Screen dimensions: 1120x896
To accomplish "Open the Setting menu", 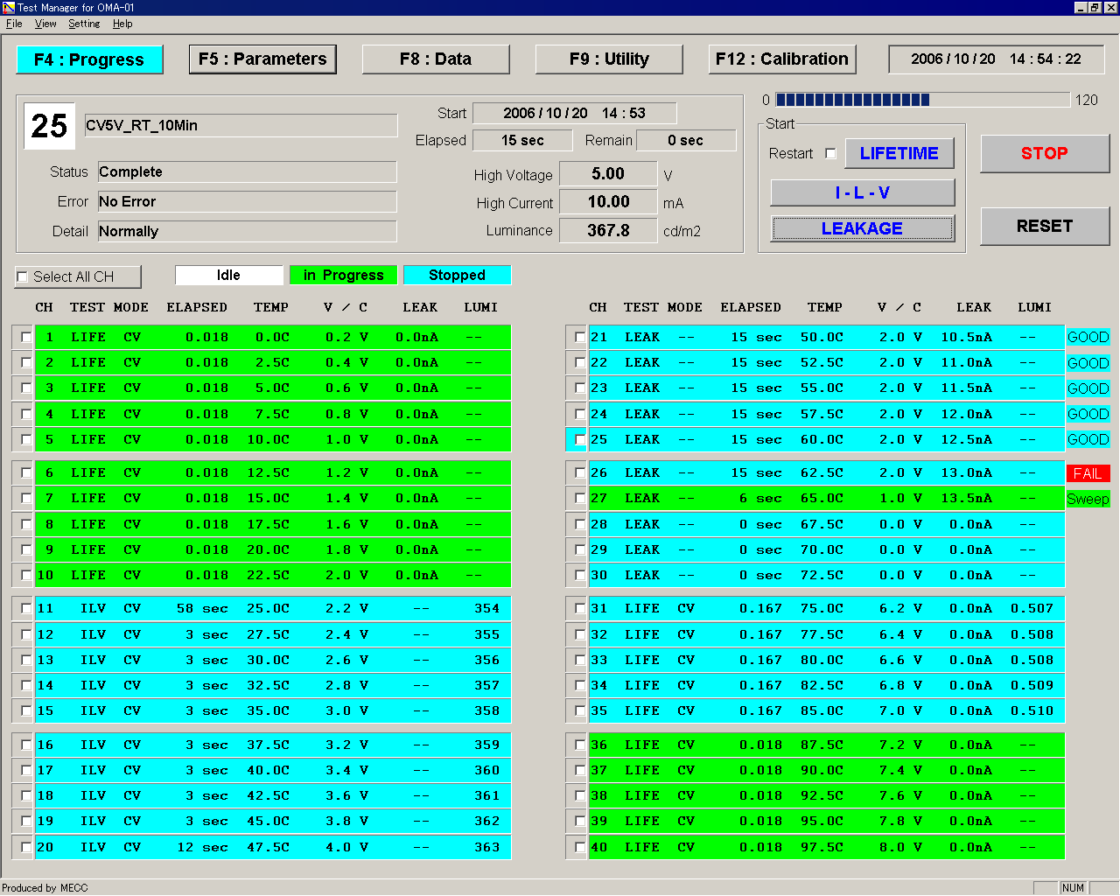I will [84, 24].
